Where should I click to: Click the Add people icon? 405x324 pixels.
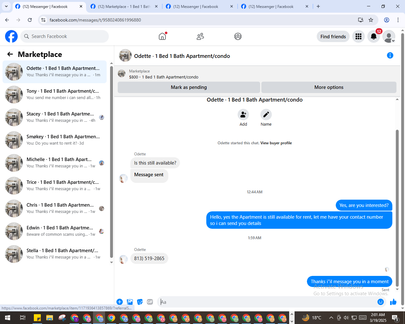pyautogui.click(x=243, y=115)
